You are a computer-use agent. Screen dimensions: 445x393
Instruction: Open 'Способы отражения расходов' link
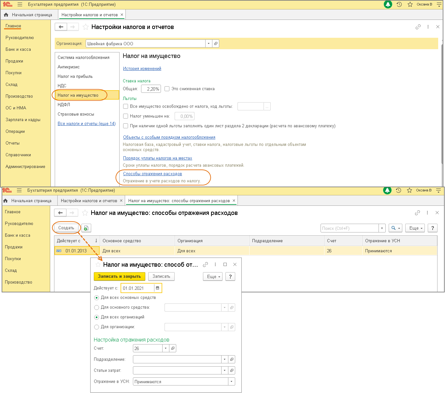click(x=152, y=174)
